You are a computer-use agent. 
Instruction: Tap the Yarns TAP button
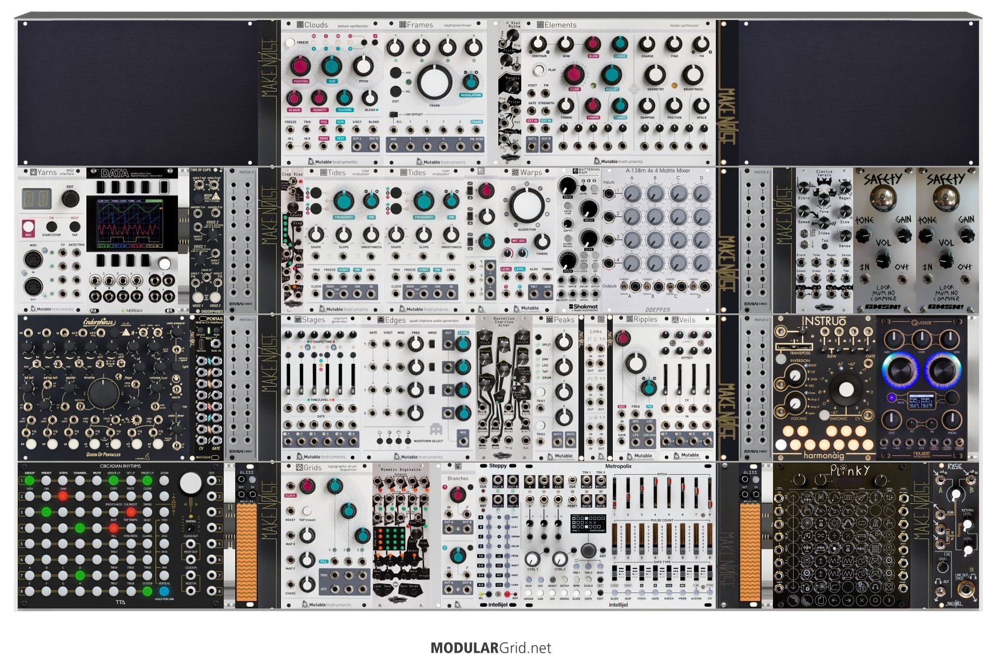[x=74, y=226]
